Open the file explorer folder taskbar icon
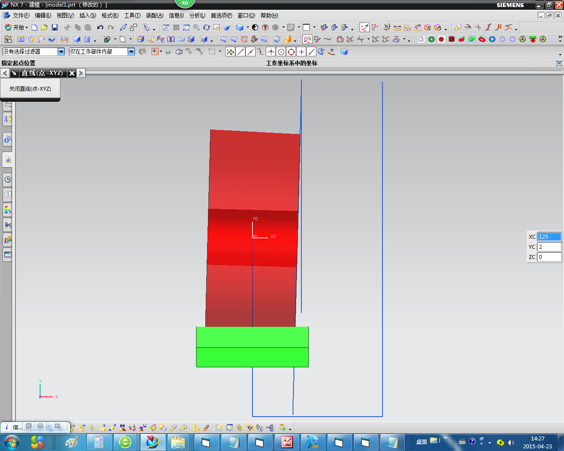 pyautogui.click(x=178, y=442)
